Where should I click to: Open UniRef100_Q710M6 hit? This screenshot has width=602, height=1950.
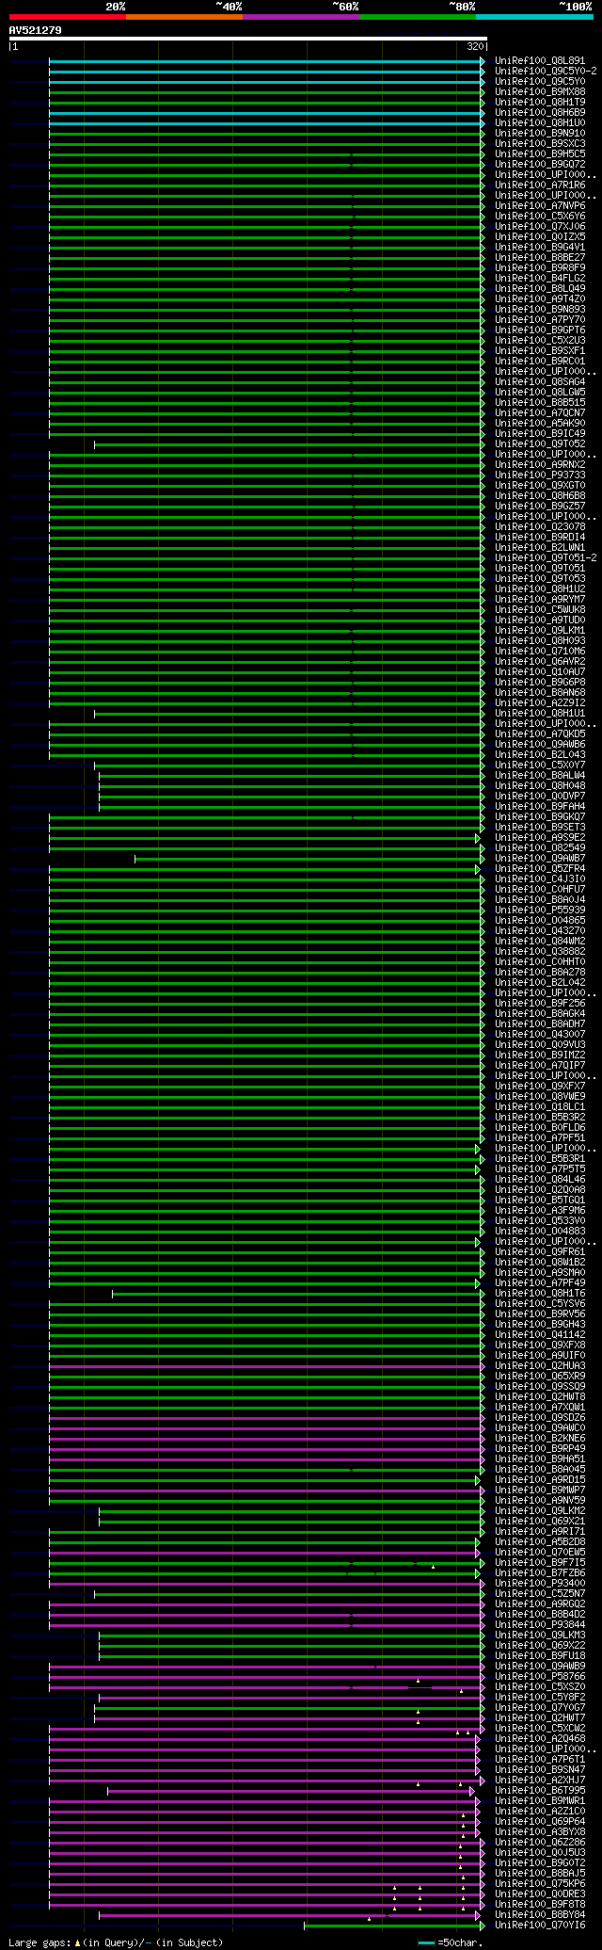tap(540, 652)
